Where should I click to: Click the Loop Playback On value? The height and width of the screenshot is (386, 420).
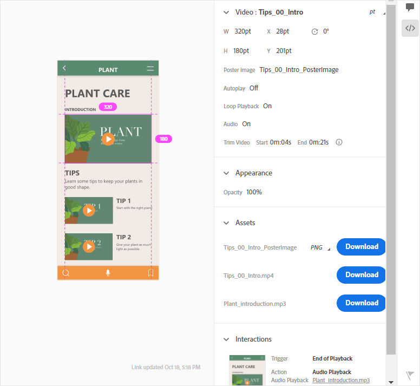[x=267, y=106]
